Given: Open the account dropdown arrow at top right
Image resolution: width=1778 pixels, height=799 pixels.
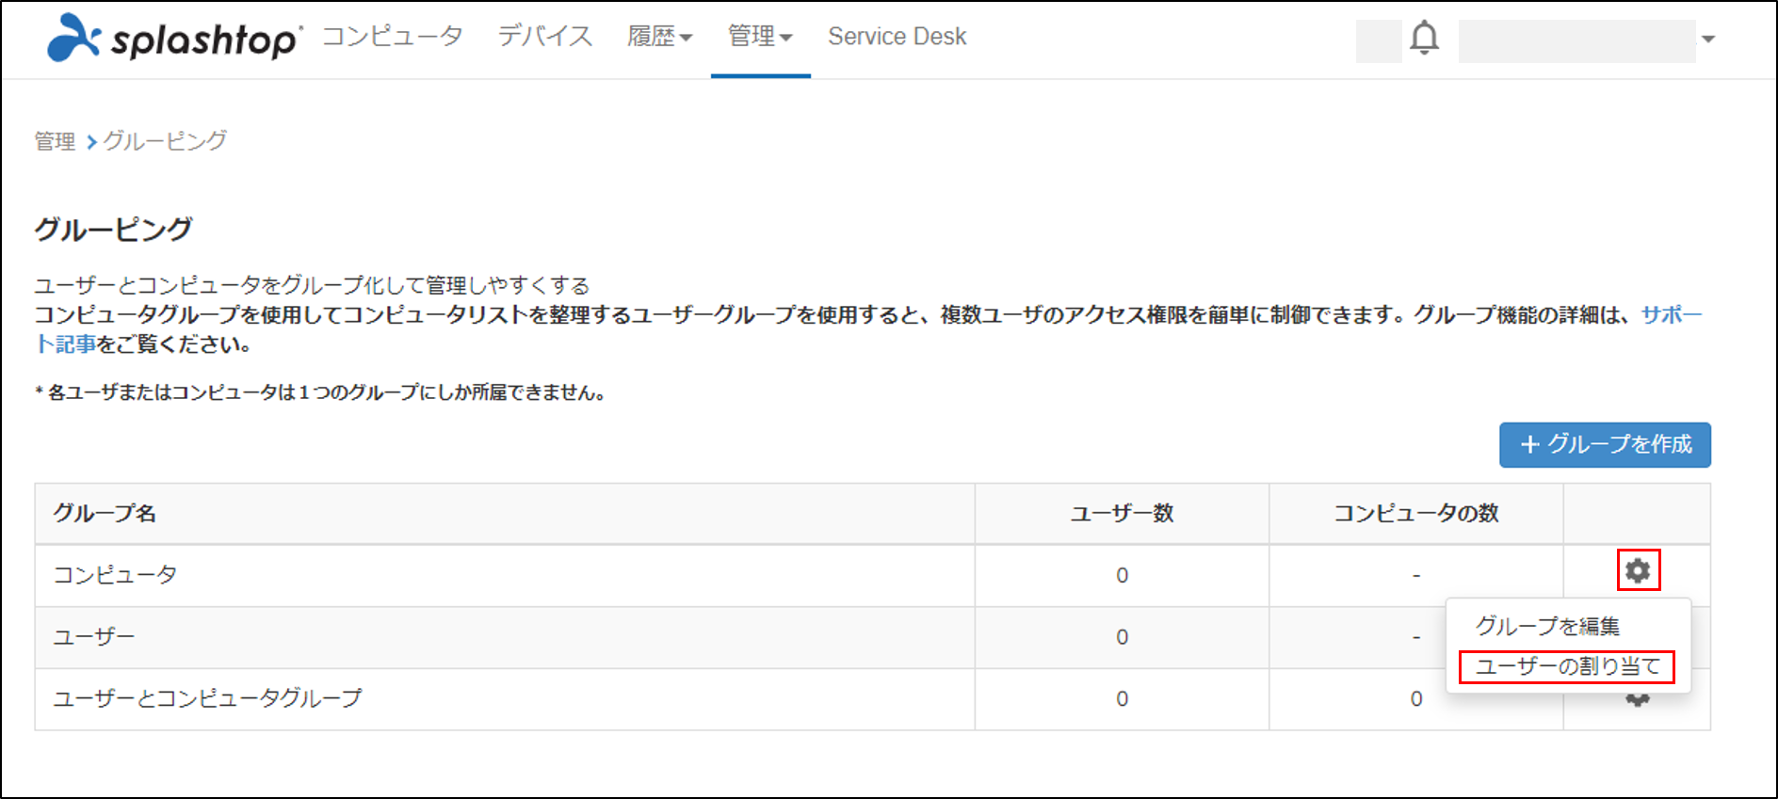Looking at the screenshot, I should coord(1708,40).
